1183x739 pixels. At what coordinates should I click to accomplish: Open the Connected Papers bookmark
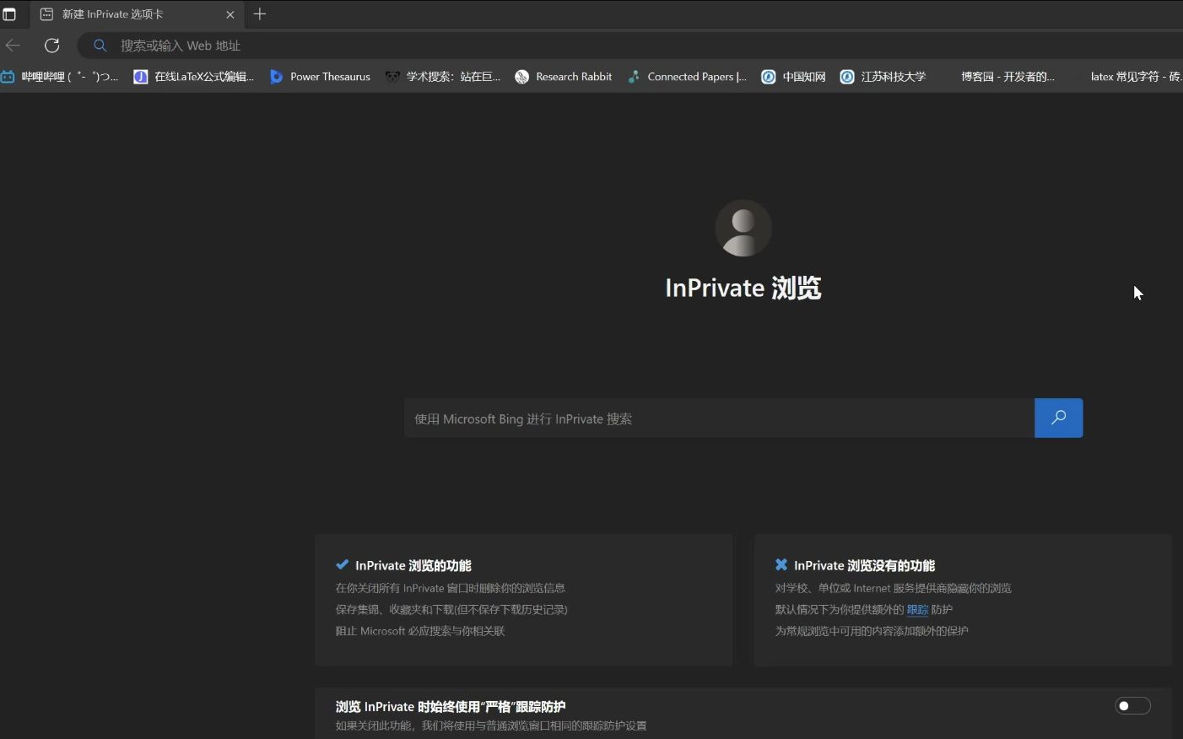687,77
